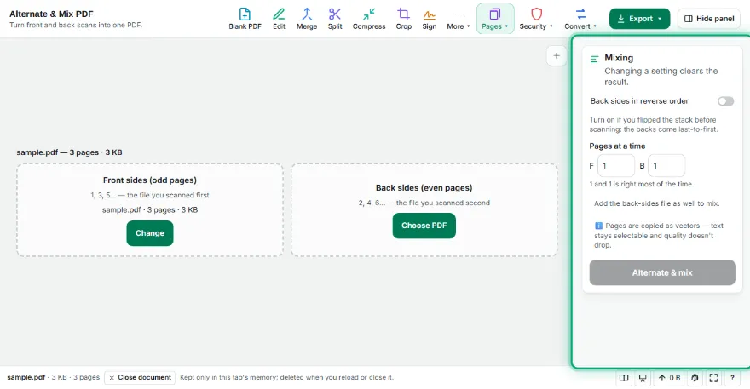The image size is (750, 389).
Task: Click the 'Alternate & Mix PDF' title
Action: click(x=51, y=14)
